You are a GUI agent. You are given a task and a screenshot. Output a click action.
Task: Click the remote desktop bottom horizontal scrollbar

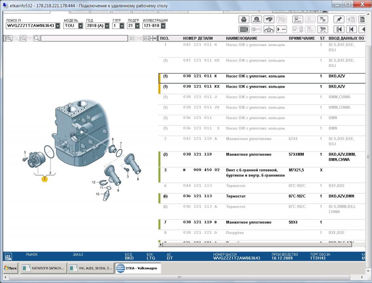[179, 277]
